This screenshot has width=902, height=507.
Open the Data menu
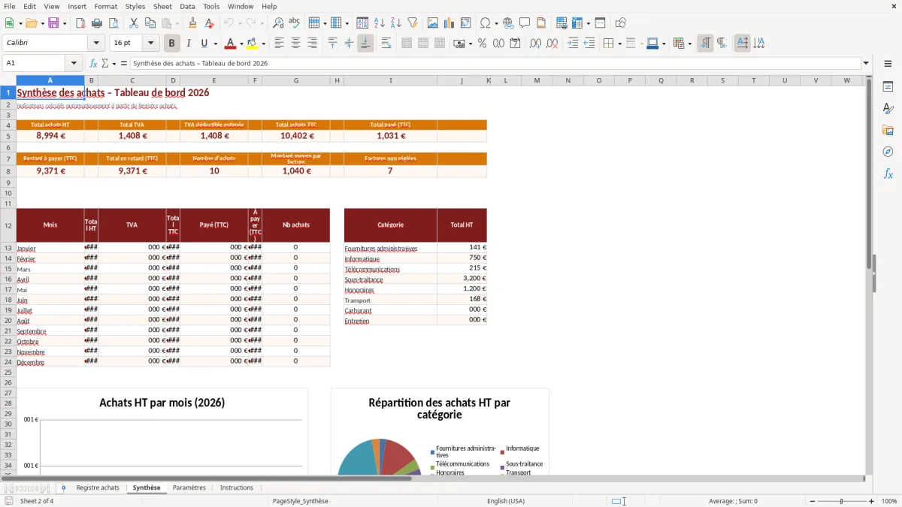click(x=187, y=6)
